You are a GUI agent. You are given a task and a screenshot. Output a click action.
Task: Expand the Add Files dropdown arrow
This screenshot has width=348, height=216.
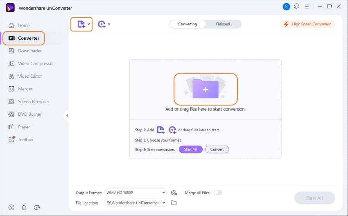(89, 24)
